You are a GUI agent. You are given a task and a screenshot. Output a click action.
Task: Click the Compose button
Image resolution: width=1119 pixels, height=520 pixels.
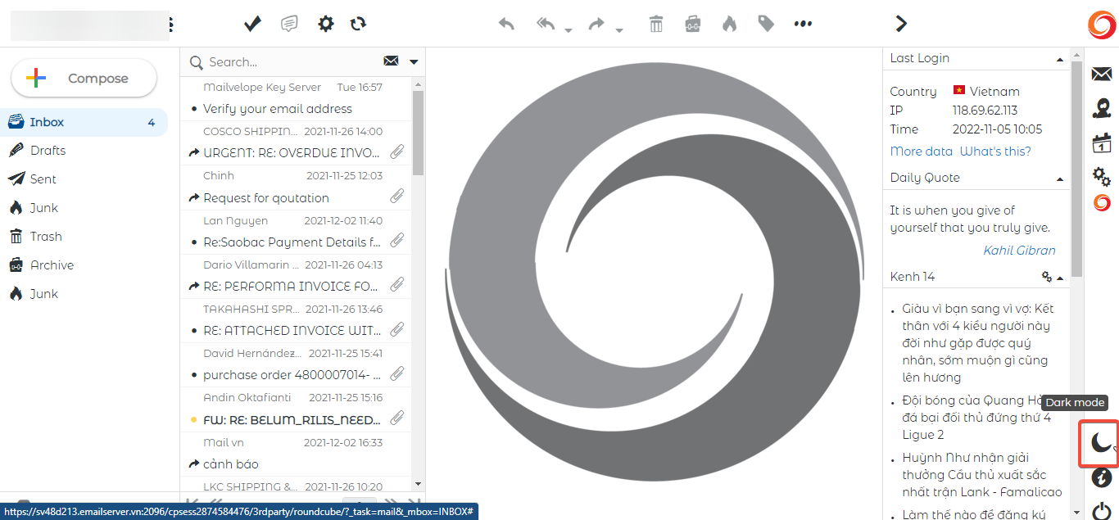point(84,79)
